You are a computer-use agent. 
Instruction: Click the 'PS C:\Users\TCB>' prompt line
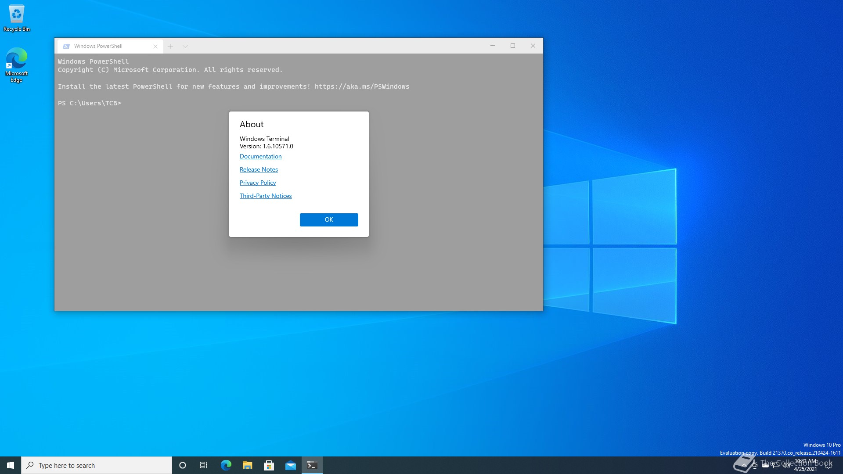(x=89, y=103)
